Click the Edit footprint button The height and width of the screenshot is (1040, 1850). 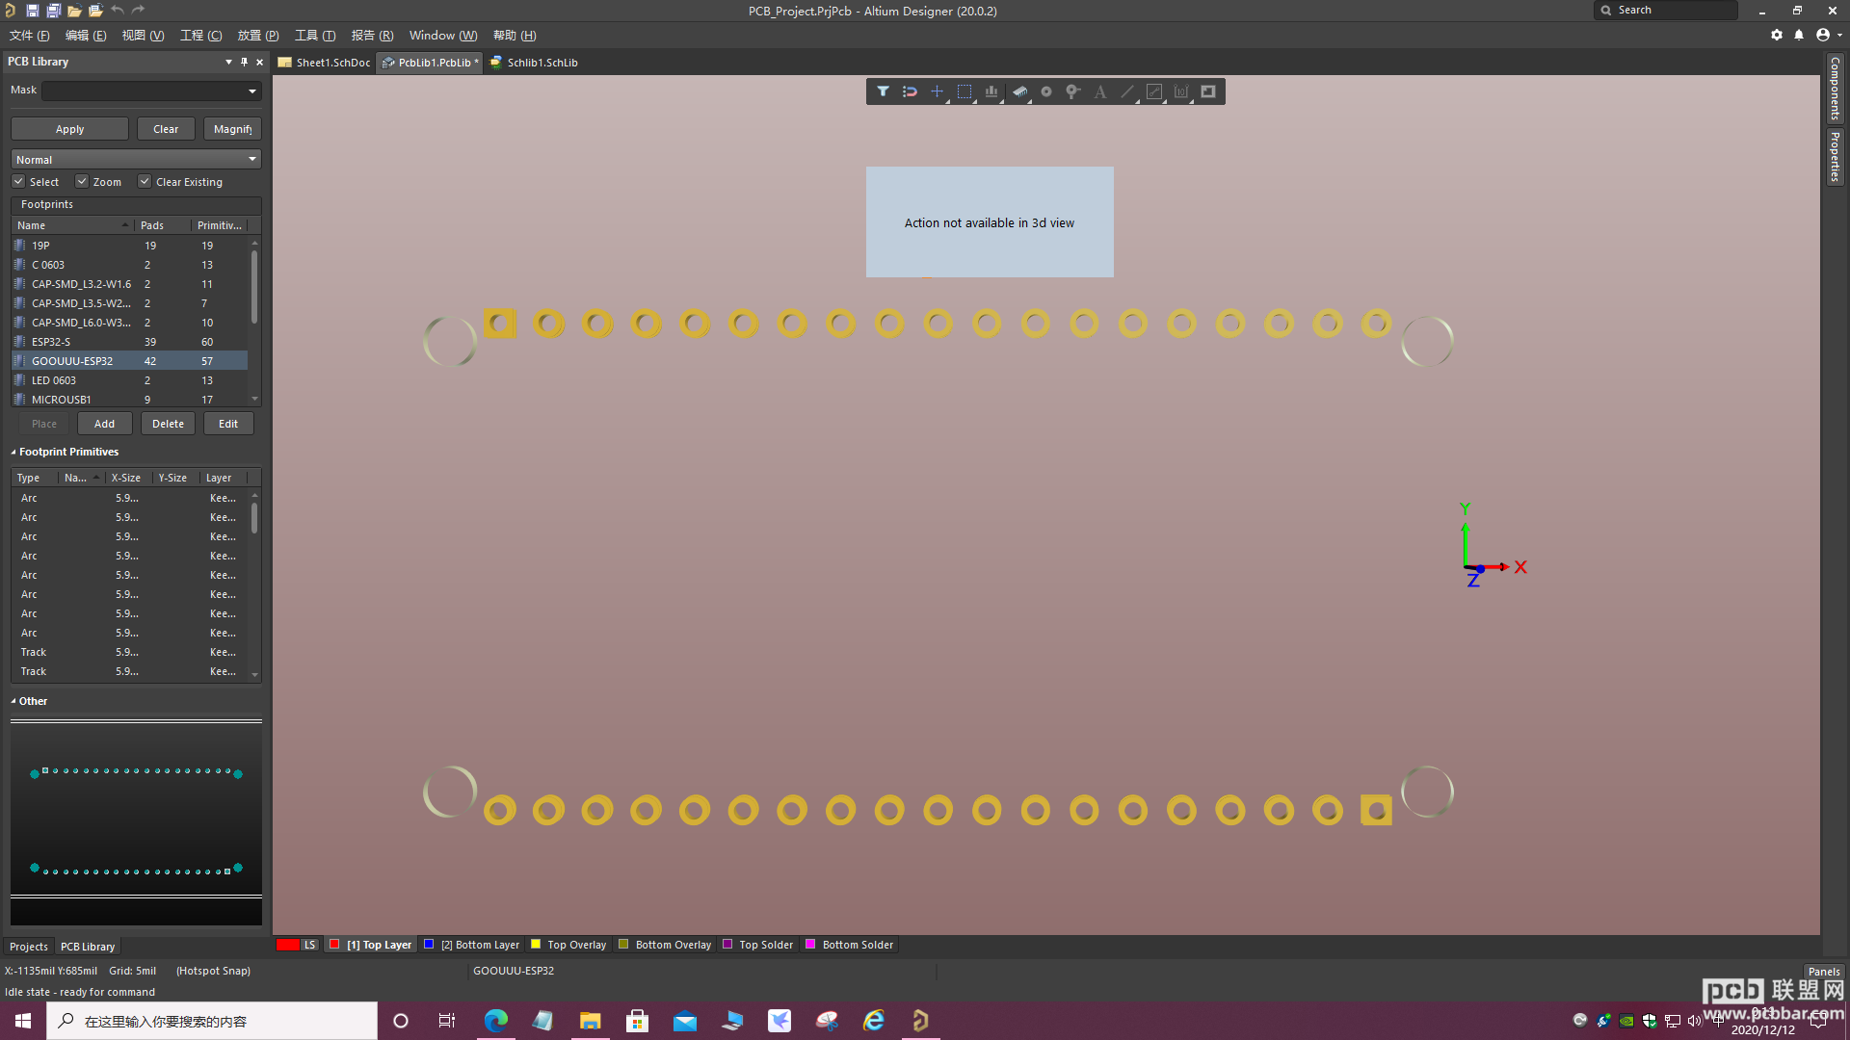point(228,424)
